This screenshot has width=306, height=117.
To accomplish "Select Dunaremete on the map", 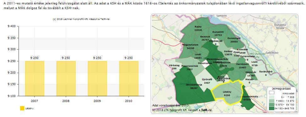I will pos(247,58).
